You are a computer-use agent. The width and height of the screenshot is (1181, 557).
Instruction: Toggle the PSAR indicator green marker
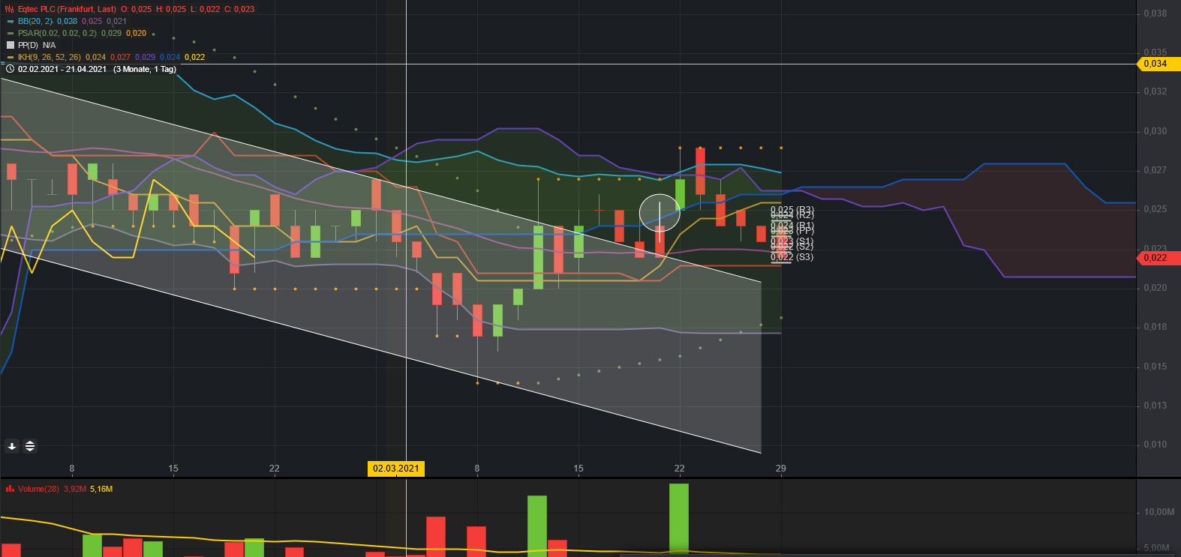point(11,33)
